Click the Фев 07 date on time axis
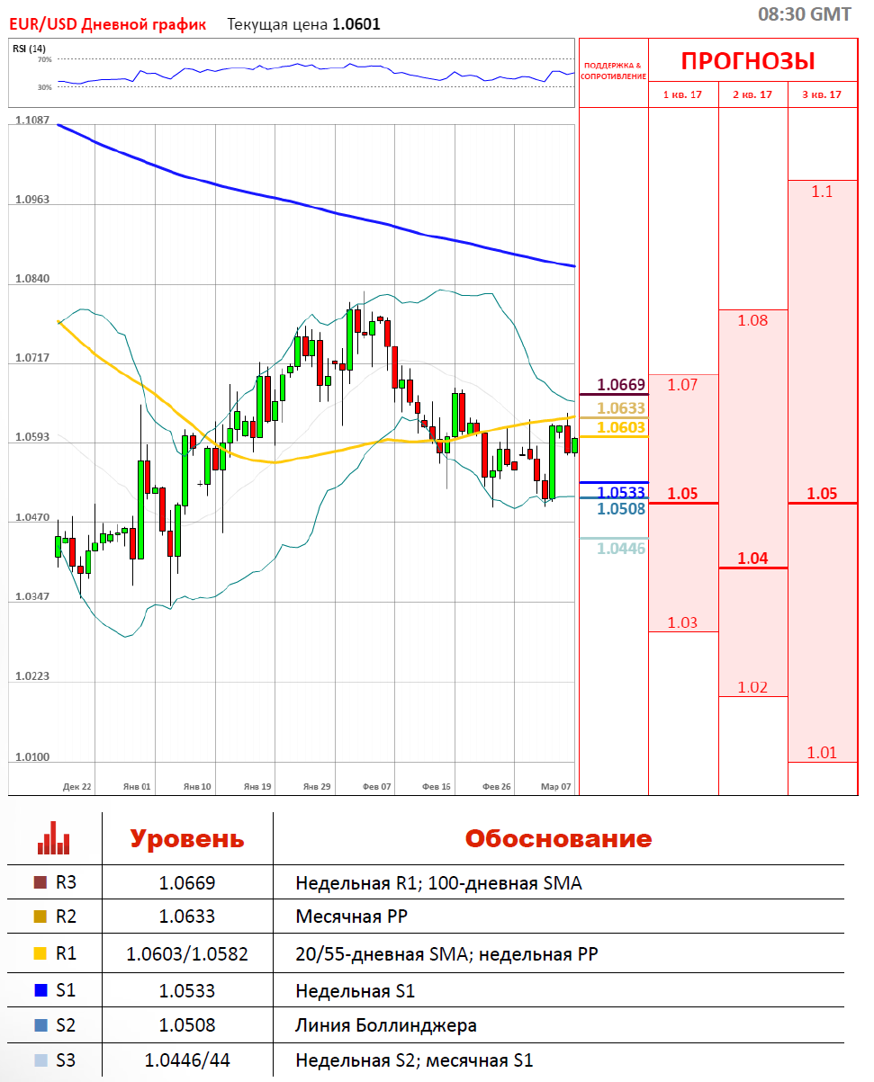The width and height of the screenshot is (874, 1082). (x=376, y=786)
